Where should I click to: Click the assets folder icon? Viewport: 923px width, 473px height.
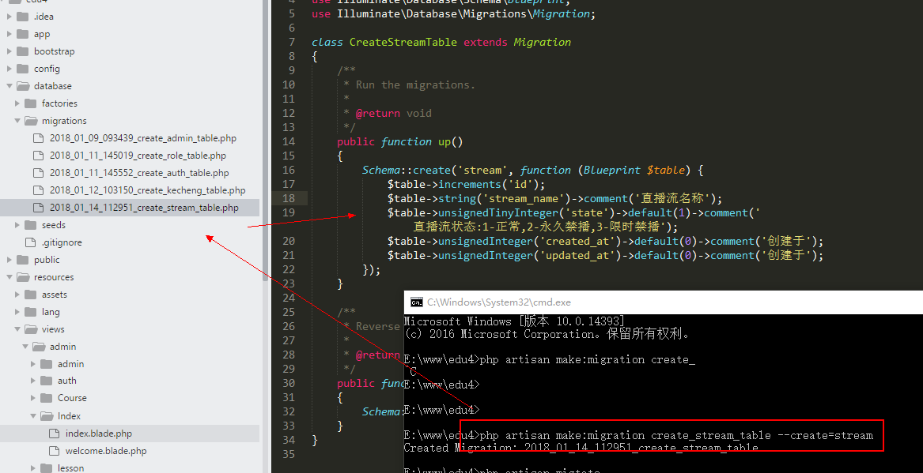[30, 295]
